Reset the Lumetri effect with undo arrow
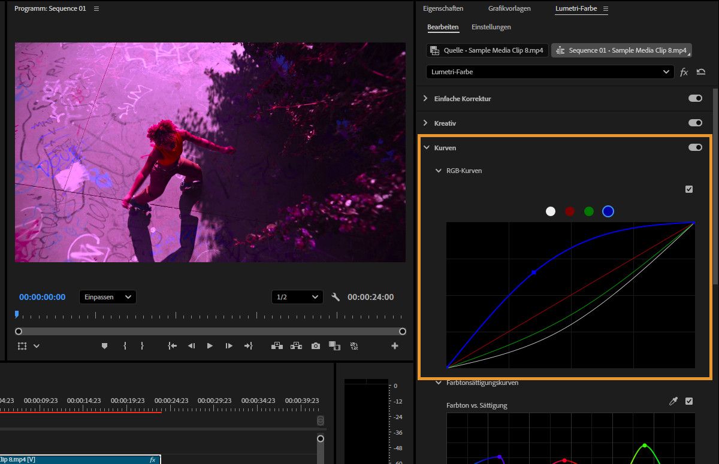 tap(701, 72)
